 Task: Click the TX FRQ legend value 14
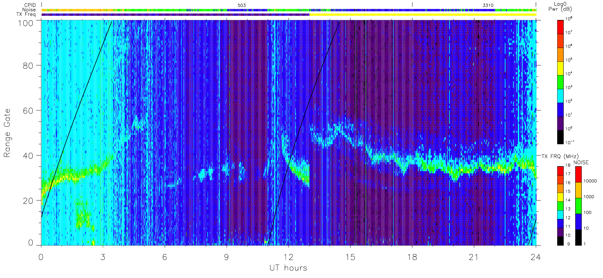(x=568, y=200)
